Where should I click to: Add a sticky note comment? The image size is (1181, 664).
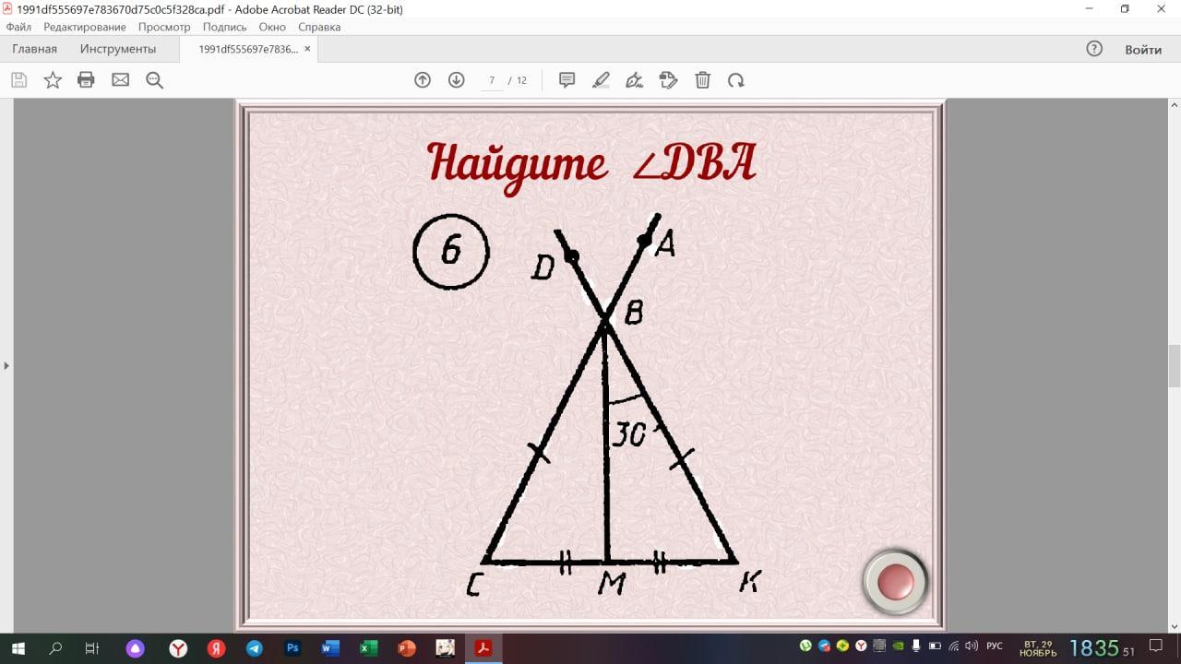(567, 80)
